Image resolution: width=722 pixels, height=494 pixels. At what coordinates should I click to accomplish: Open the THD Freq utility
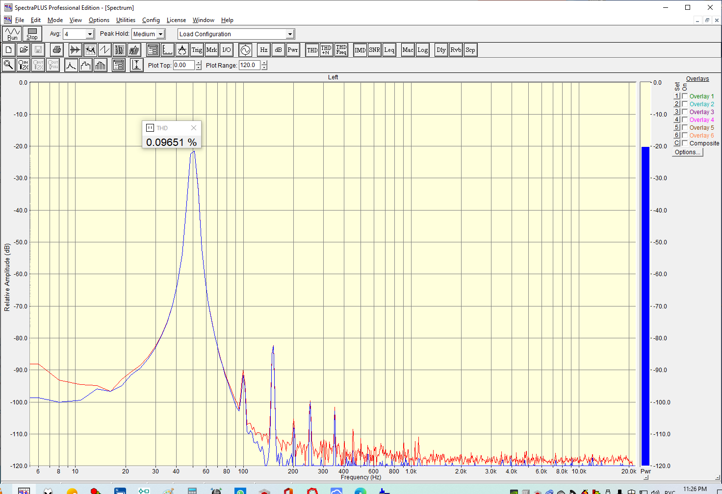pyautogui.click(x=341, y=50)
